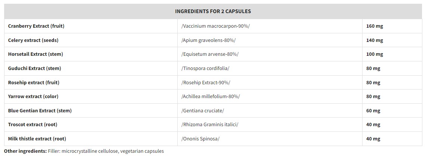Screen dimensions: 428x164
Task: Click the Apium graveolens-80% text
Action: (x=208, y=40)
